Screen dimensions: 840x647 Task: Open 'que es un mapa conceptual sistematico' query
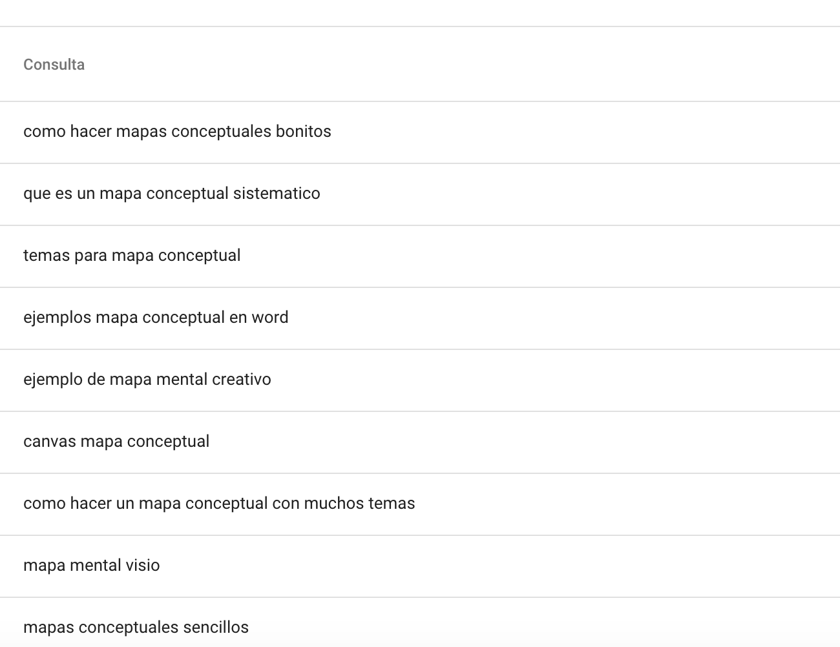420,194
